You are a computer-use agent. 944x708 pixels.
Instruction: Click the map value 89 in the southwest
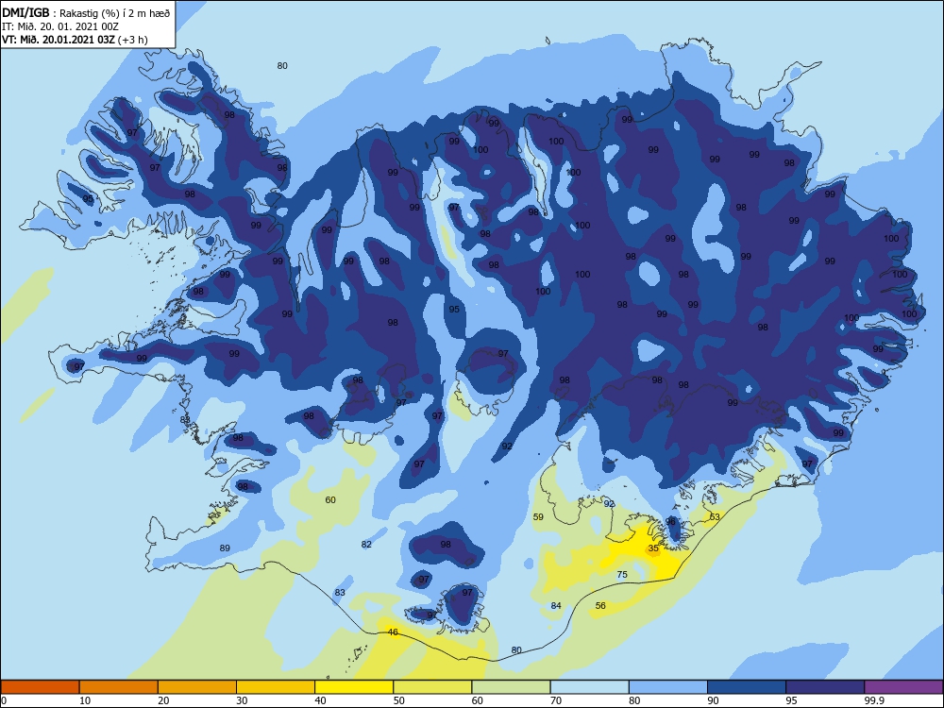(225, 548)
